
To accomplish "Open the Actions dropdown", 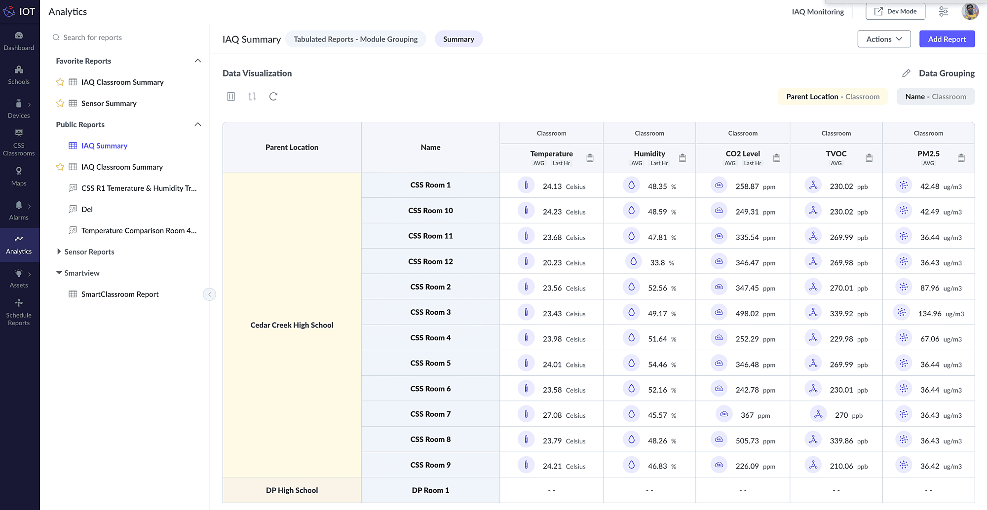I will pyautogui.click(x=884, y=39).
